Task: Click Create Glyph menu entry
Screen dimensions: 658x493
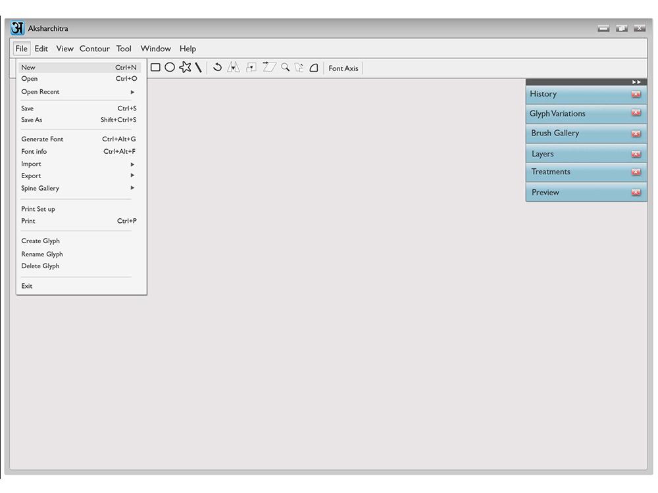Action: [41, 241]
